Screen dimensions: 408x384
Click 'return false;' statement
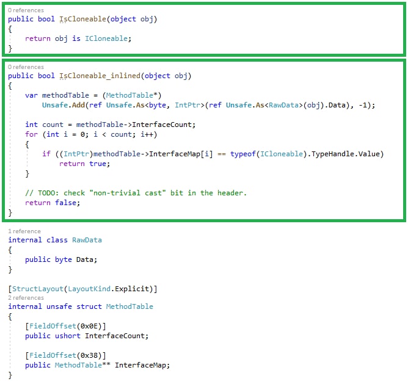click(x=53, y=203)
